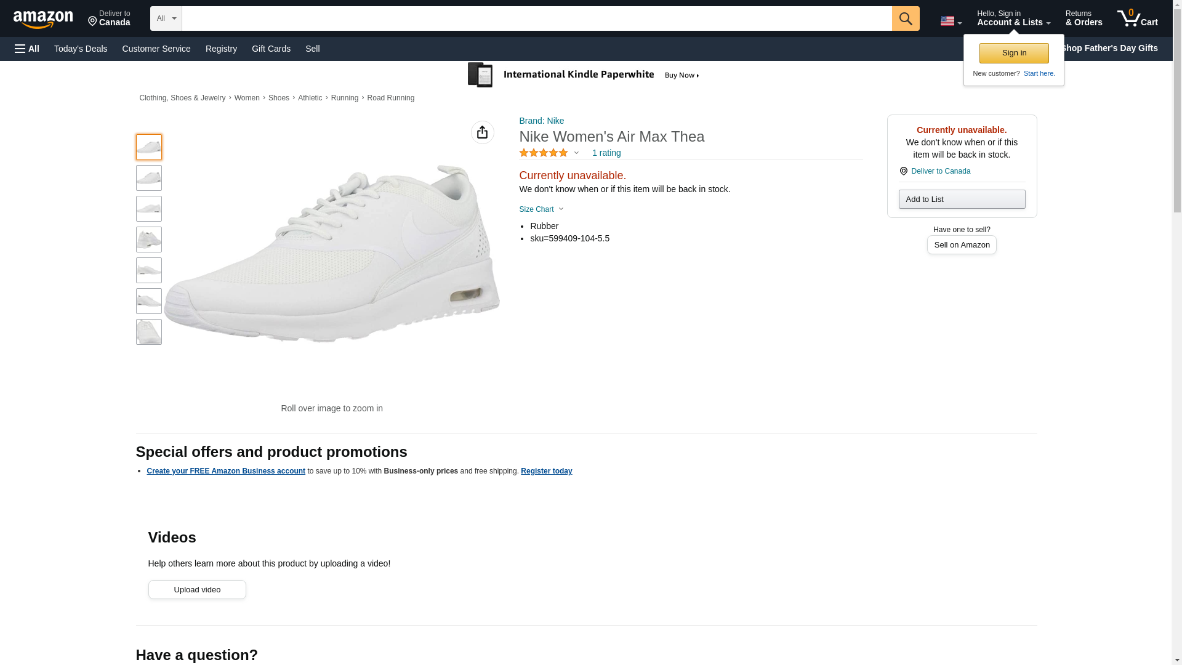Open Today's Deals menu item
Viewport: 1182px width, 665px height.
click(81, 49)
